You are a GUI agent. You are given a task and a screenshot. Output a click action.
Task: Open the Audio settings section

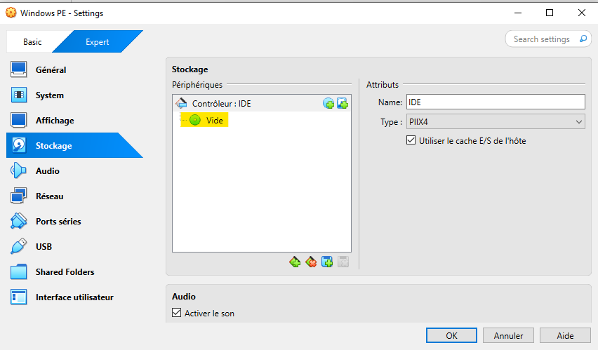47,171
